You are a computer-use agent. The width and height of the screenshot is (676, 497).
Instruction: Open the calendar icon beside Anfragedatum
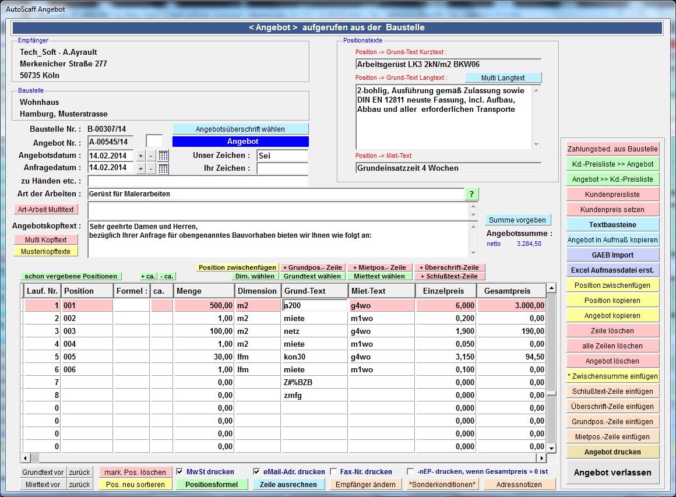click(x=163, y=168)
